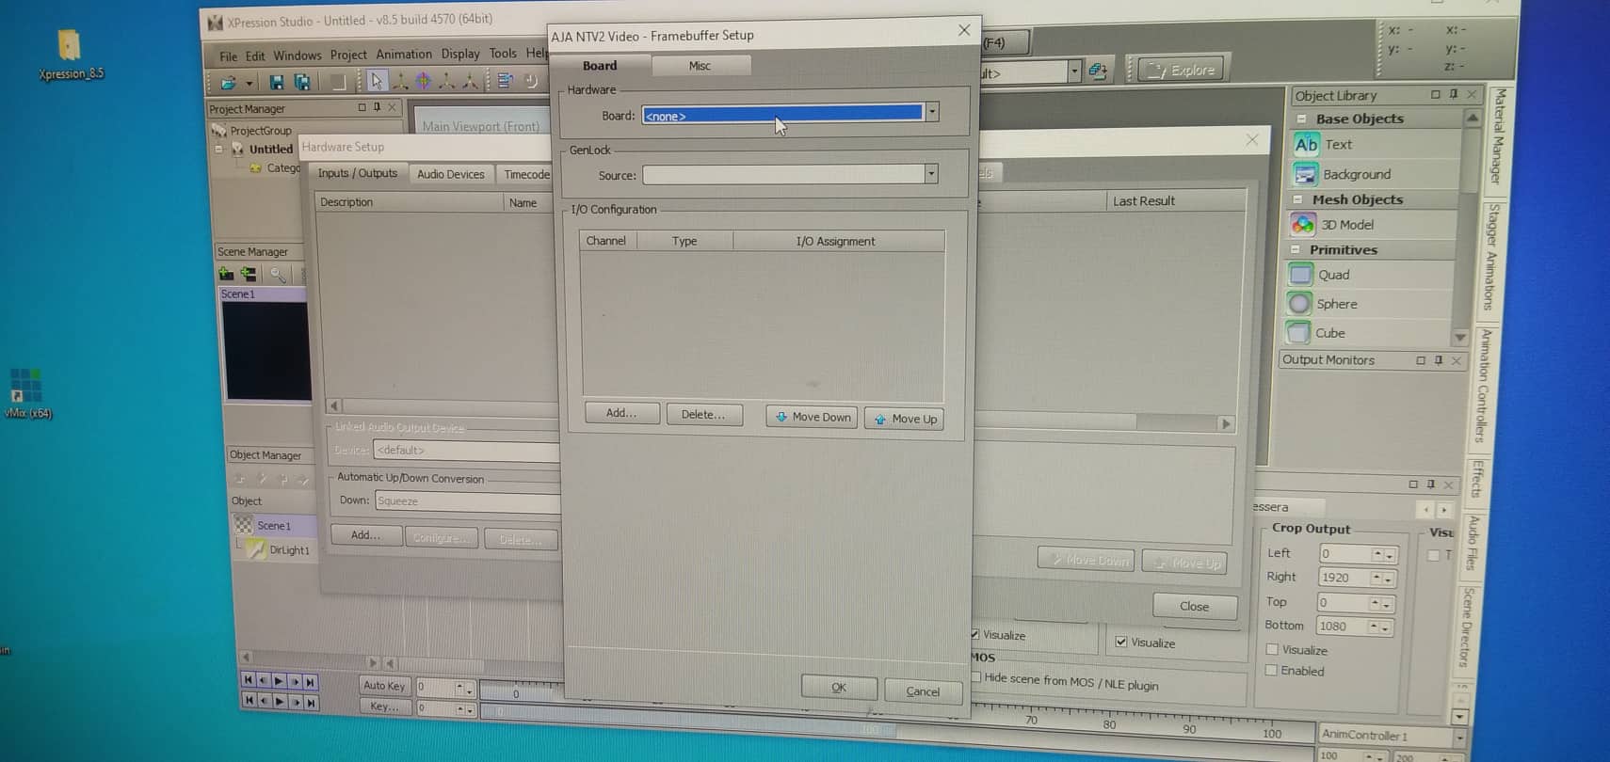Toggle Hide scene from MOS / NLE plugin

point(976,676)
